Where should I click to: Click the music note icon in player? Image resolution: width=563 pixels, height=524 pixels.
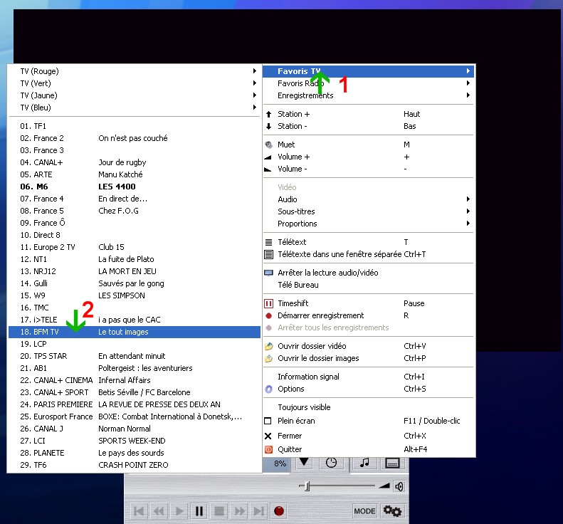click(x=364, y=463)
